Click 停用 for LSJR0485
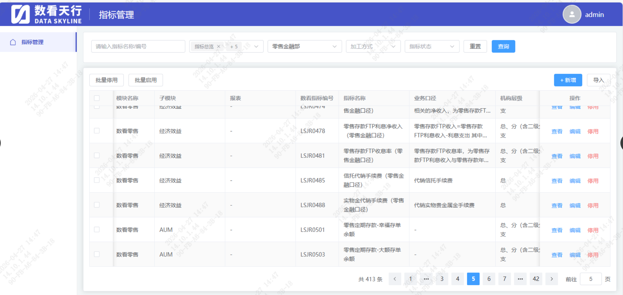Image resolution: width=623 pixels, height=295 pixels. tap(593, 181)
